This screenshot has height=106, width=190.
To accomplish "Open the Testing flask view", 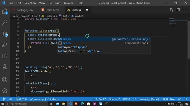I will click(x=5, y=67).
